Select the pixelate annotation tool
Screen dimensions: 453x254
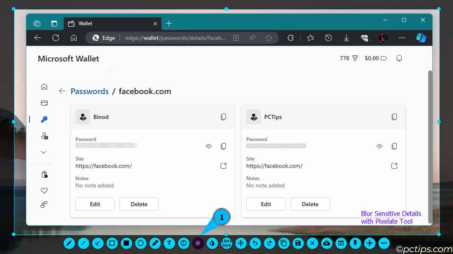tap(198, 243)
